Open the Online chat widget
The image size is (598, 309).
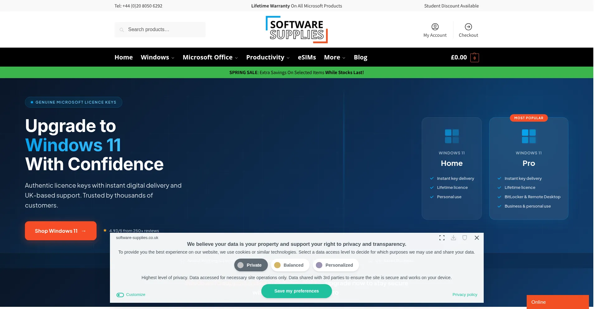558,302
